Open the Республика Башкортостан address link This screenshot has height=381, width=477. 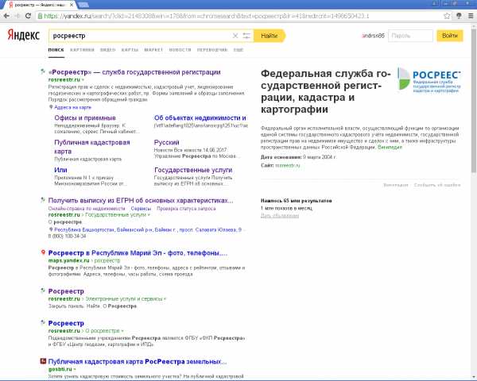[x=148, y=229]
